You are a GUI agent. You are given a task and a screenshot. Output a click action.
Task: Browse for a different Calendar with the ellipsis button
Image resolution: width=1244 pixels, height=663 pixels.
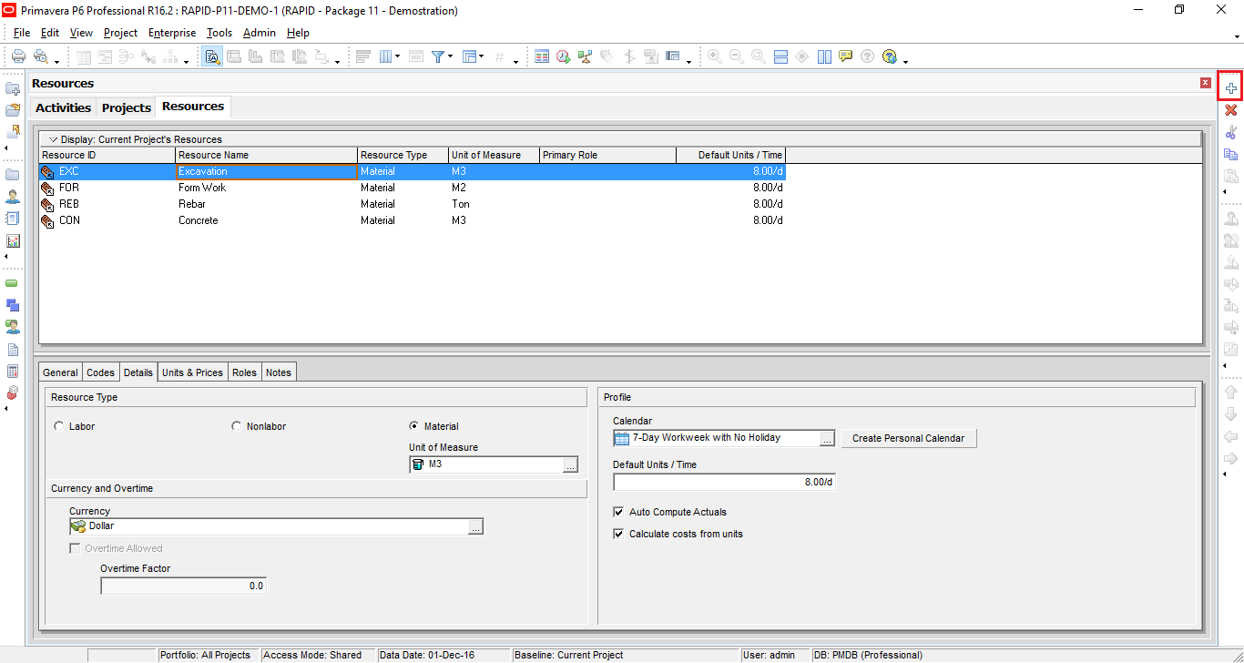tap(827, 438)
